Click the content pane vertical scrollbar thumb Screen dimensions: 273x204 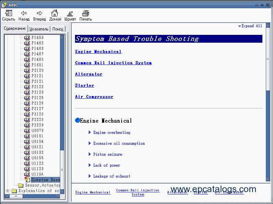(x=268, y=59)
